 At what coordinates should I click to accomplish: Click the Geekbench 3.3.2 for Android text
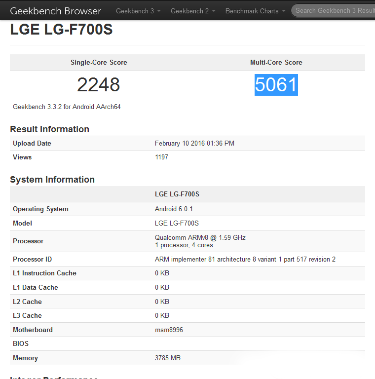[x=67, y=107]
